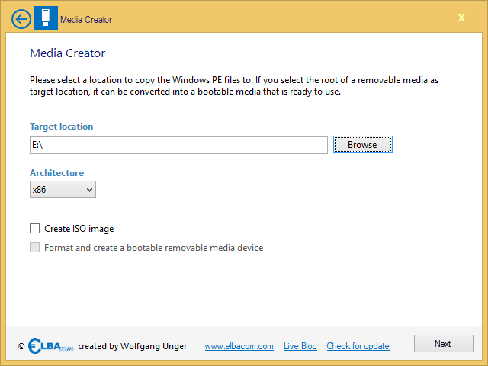The image size is (488, 366).
Task: Click the Architecture label
Action: [x=57, y=173]
